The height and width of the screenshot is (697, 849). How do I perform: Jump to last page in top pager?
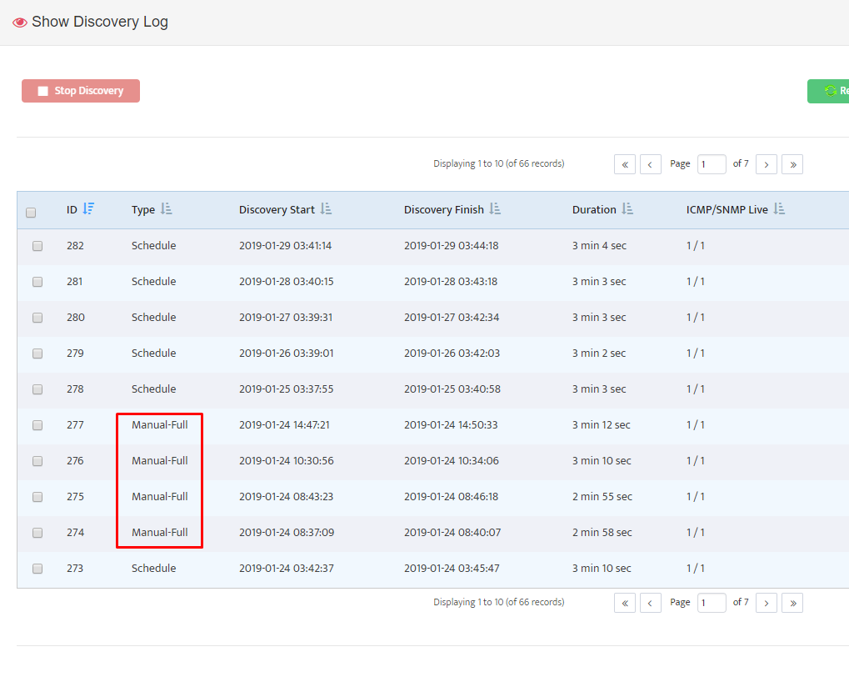point(792,164)
